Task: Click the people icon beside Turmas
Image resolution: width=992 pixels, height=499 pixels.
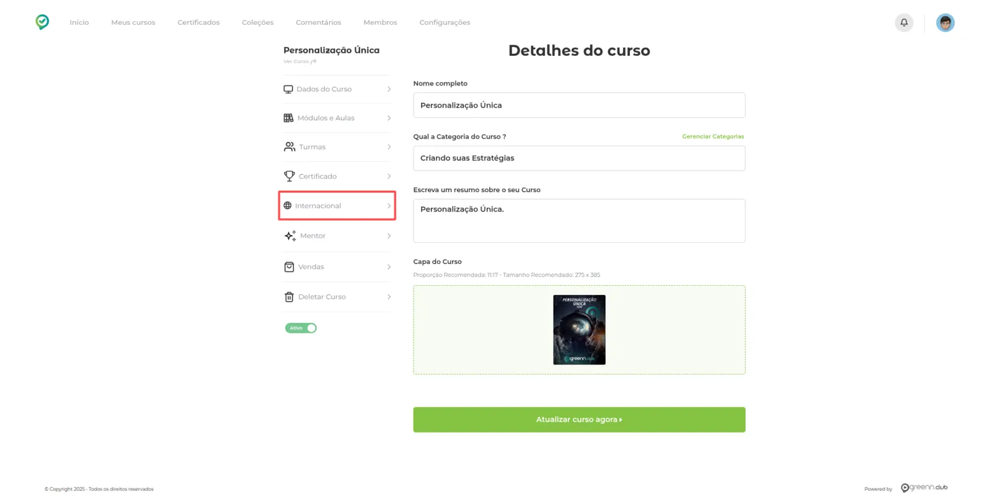Action: pyautogui.click(x=290, y=147)
